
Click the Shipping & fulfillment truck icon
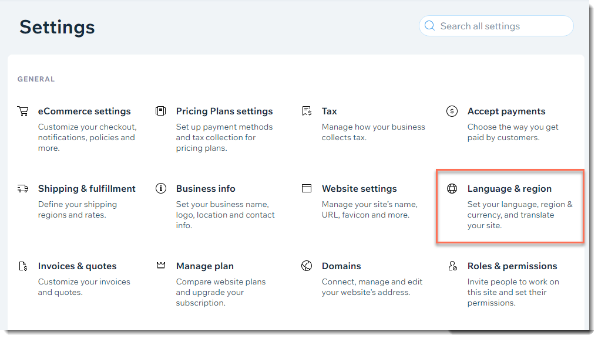(23, 188)
